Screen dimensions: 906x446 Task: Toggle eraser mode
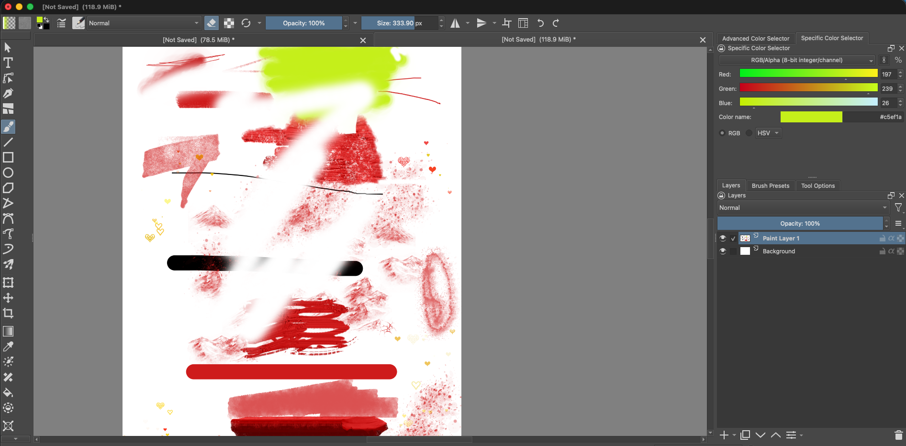point(212,23)
